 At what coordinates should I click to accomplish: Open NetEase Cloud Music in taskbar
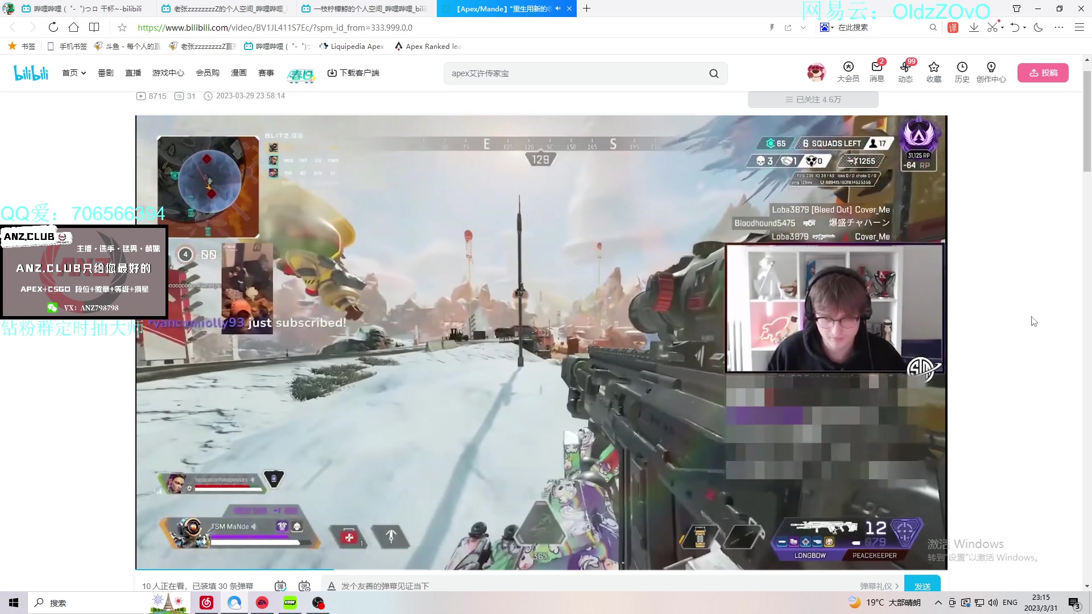point(206,603)
